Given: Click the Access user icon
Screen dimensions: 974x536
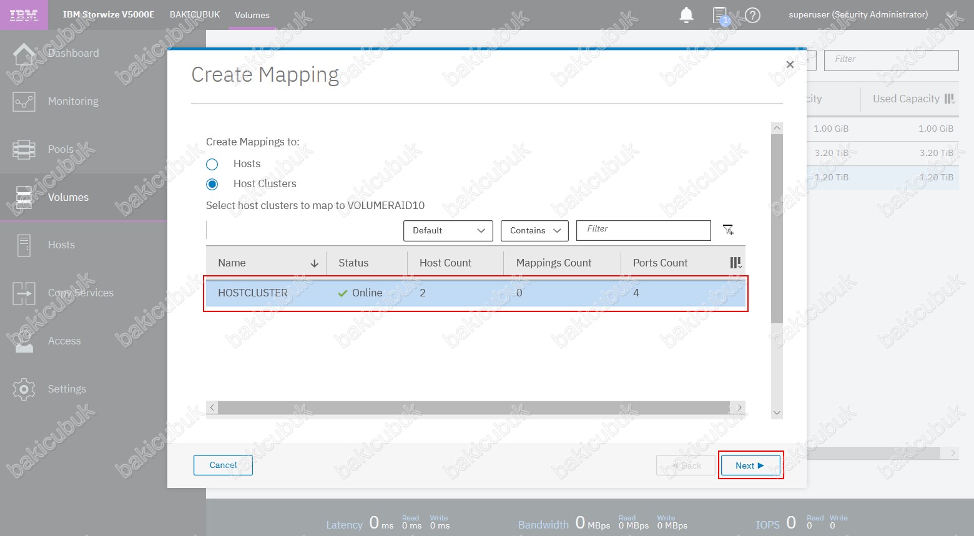Looking at the screenshot, I should pos(24,341).
